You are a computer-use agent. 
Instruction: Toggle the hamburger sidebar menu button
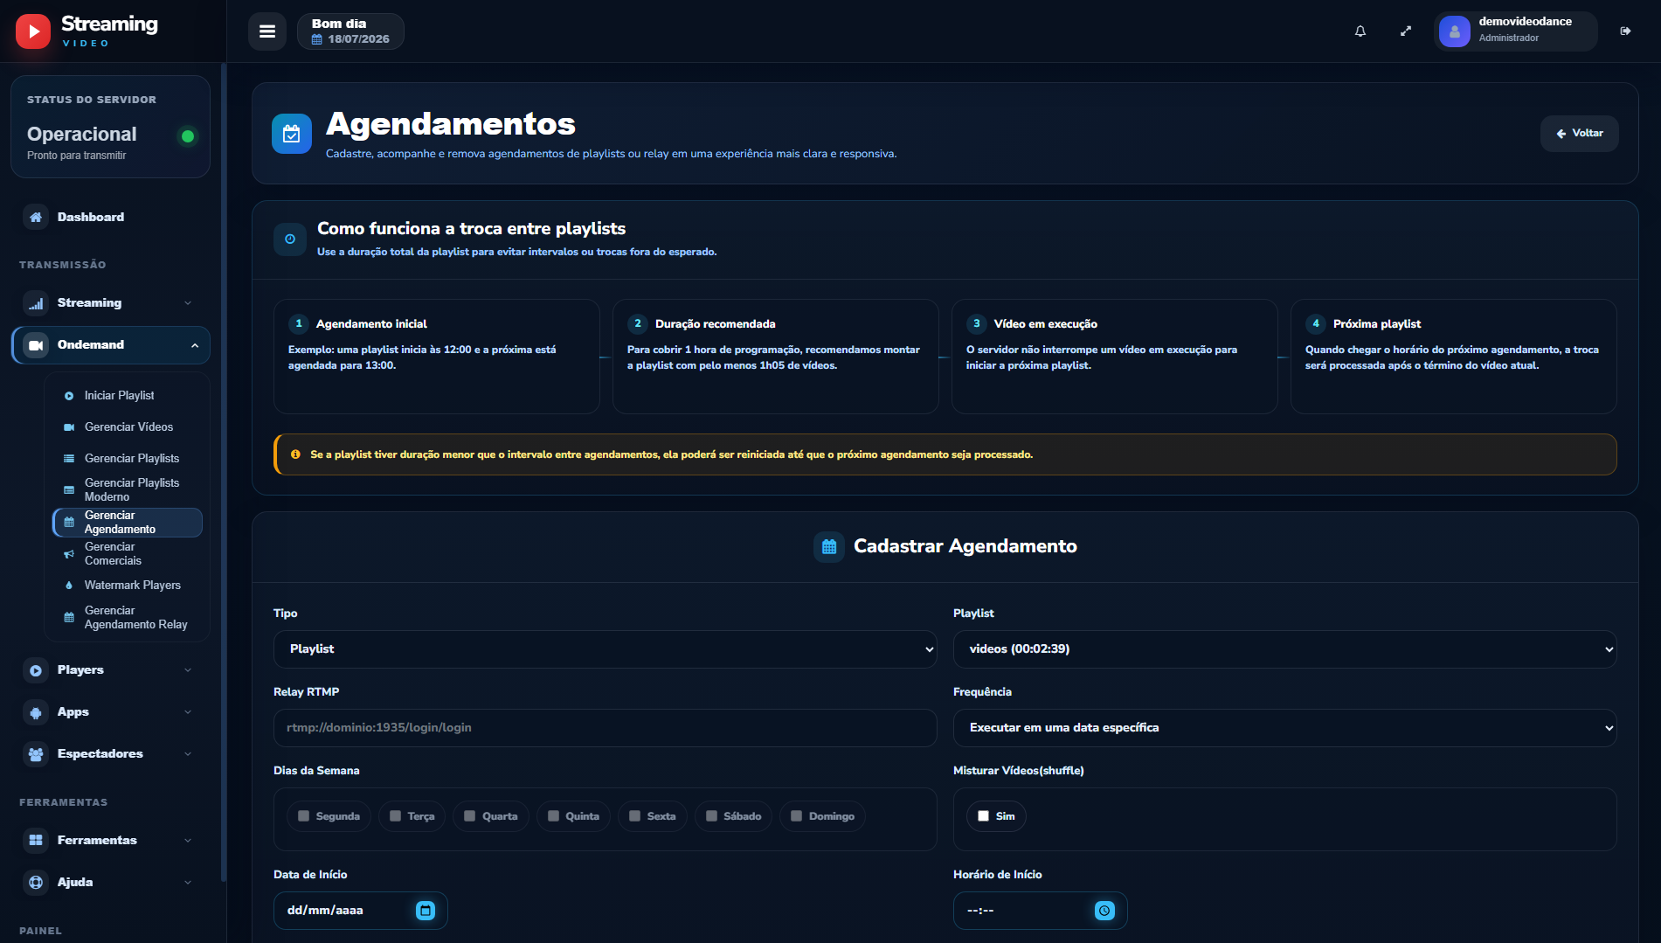click(x=267, y=31)
